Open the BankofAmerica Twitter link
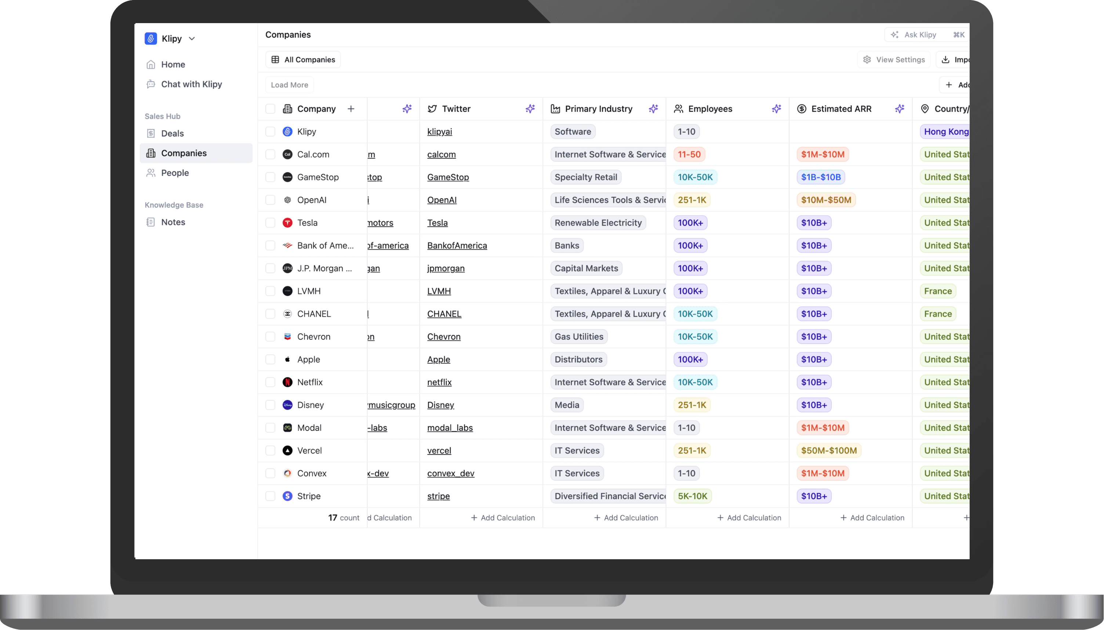 point(457,246)
